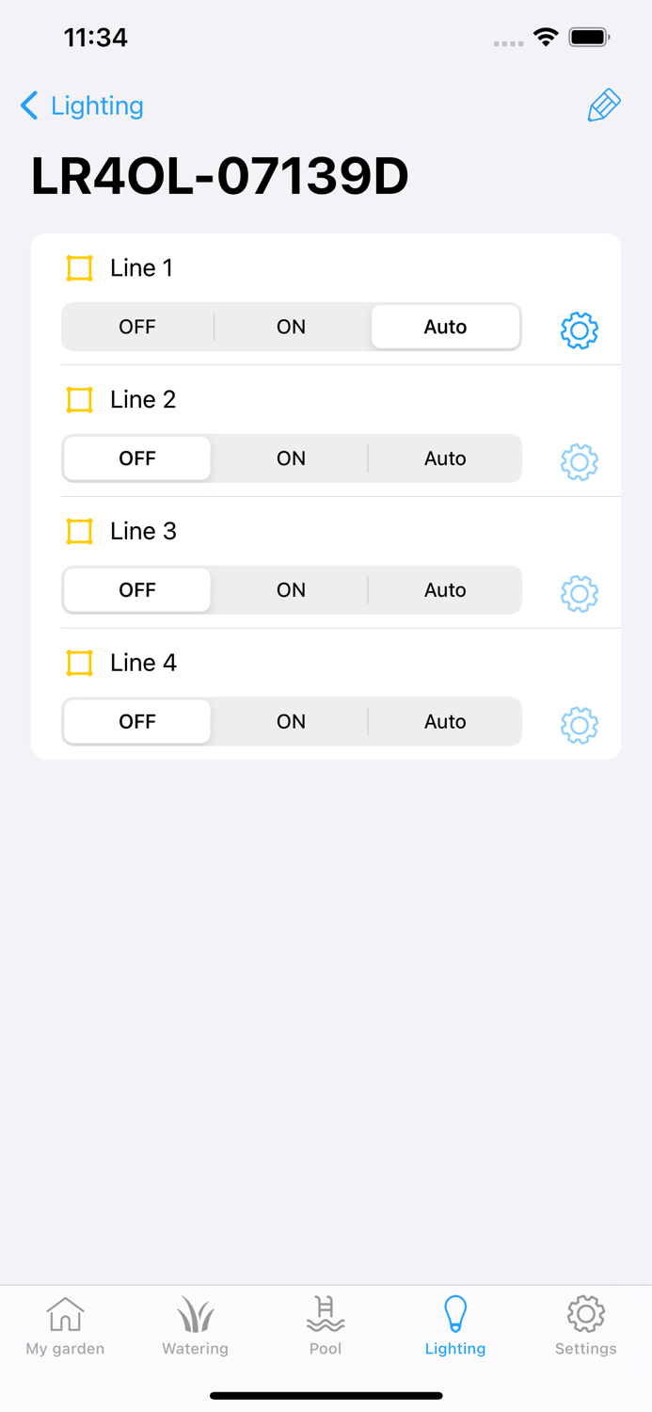Open the Pool tab

(x=326, y=1324)
